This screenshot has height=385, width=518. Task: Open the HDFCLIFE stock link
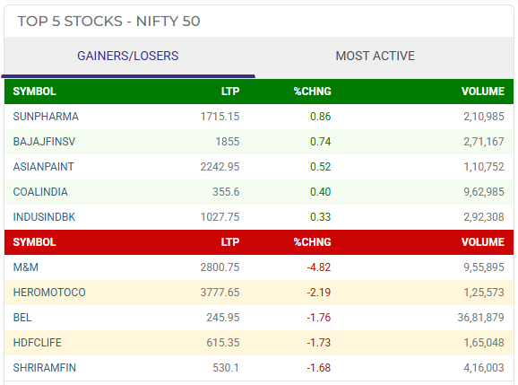tap(37, 343)
